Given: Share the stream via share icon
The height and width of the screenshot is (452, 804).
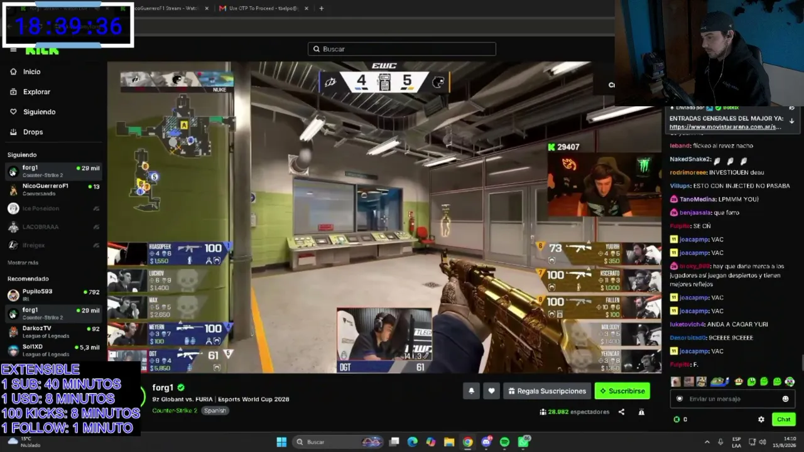Looking at the screenshot, I should [621, 412].
